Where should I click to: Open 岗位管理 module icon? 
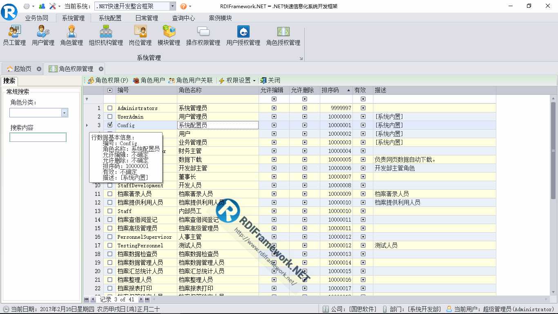[x=140, y=36]
